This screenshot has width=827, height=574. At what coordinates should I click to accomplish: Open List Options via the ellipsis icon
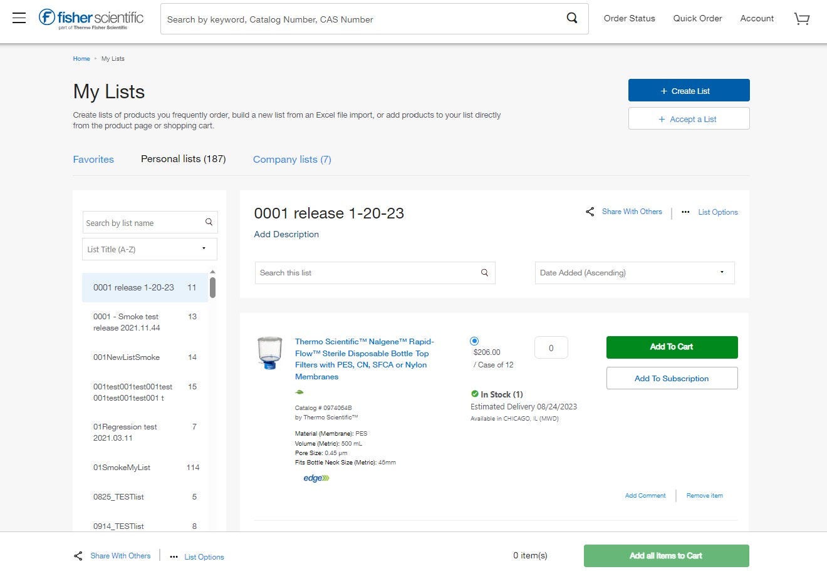[x=685, y=212]
